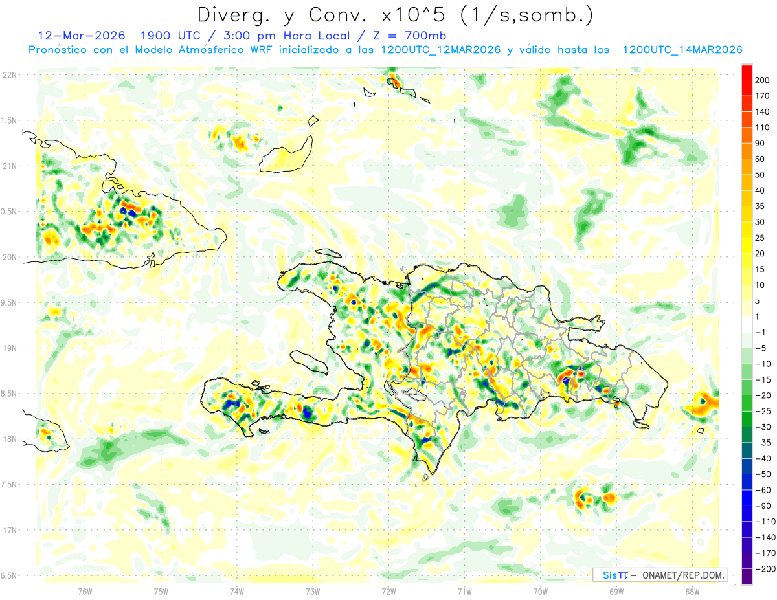Click the '-200' value on the color scale
This screenshot has width=777, height=600.
765,569
